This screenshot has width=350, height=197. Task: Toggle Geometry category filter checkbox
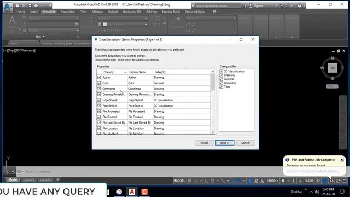(x=221, y=83)
